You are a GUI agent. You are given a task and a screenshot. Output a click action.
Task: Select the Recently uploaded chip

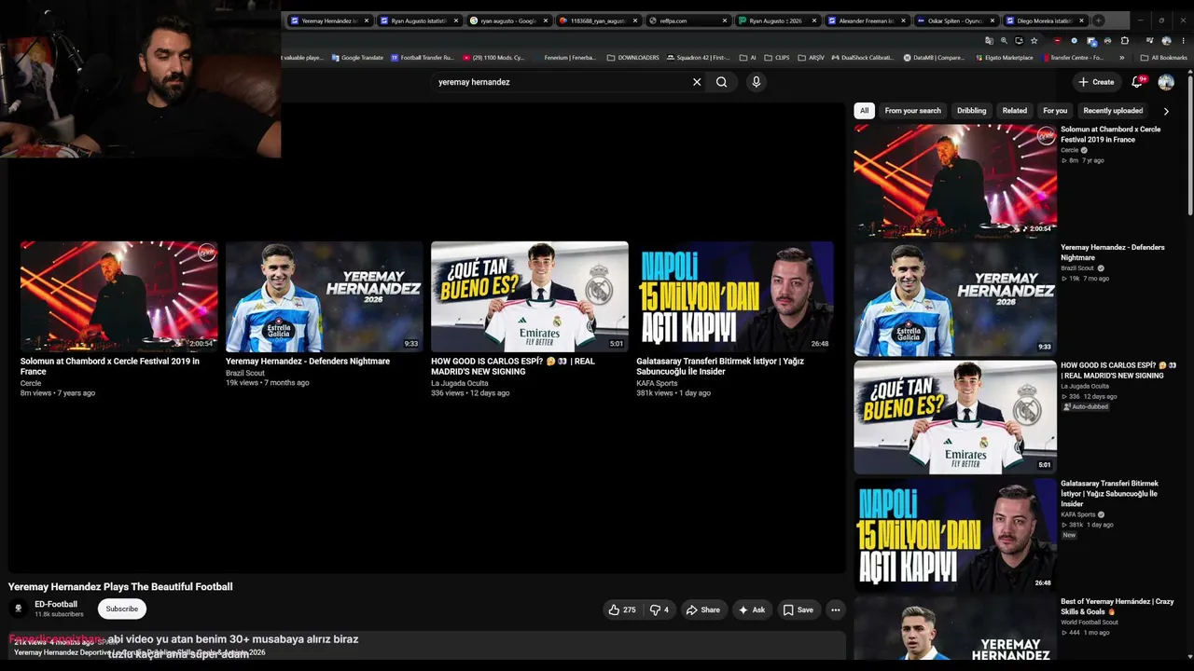[x=1113, y=111]
